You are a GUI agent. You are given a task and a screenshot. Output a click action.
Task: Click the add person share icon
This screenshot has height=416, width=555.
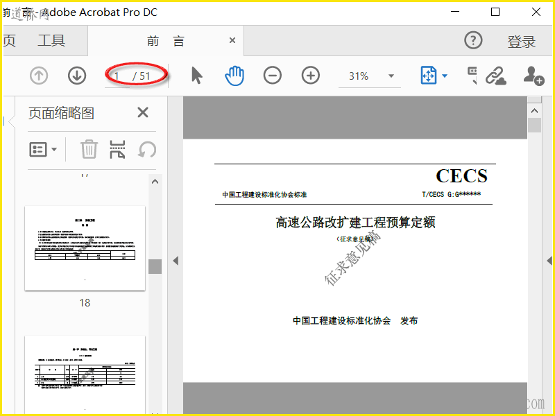533,76
